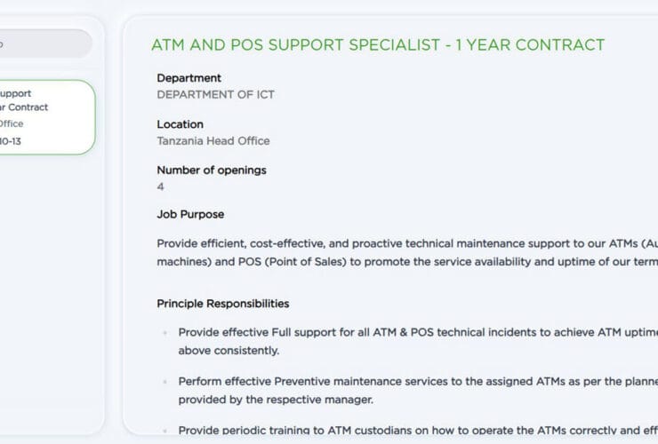The height and width of the screenshot is (444, 658).
Task: Click the bullet beside periodic training responsibility
Action: coord(164,431)
